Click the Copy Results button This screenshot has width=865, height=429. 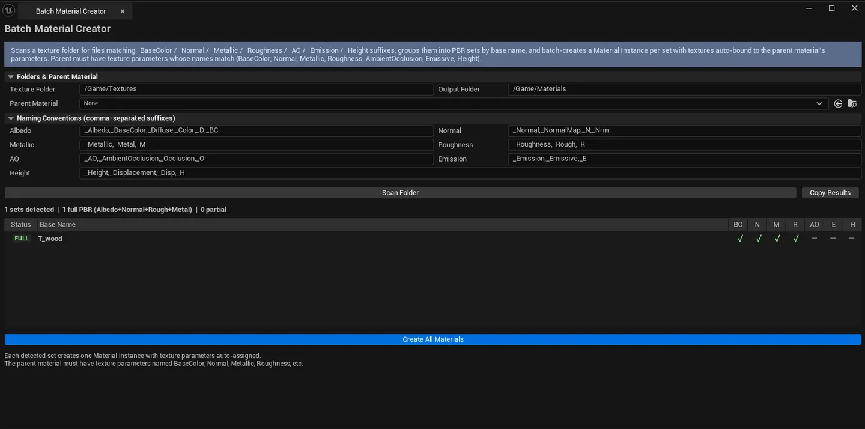click(830, 193)
